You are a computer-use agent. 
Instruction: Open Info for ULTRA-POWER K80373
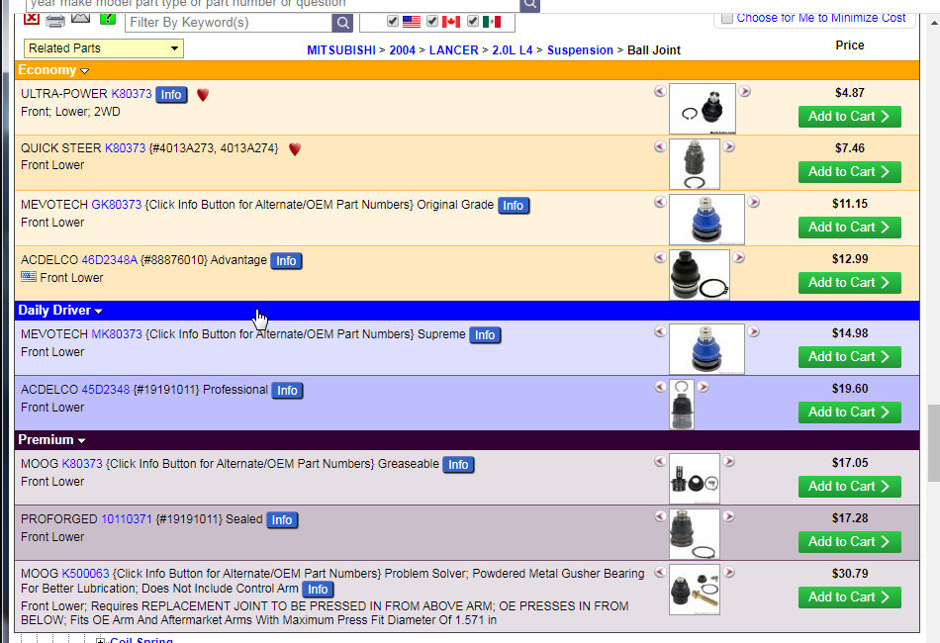tap(171, 95)
